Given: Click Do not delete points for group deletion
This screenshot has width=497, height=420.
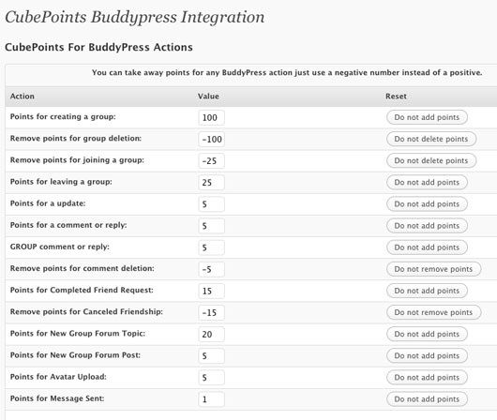Looking at the screenshot, I should pyautogui.click(x=431, y=139).
